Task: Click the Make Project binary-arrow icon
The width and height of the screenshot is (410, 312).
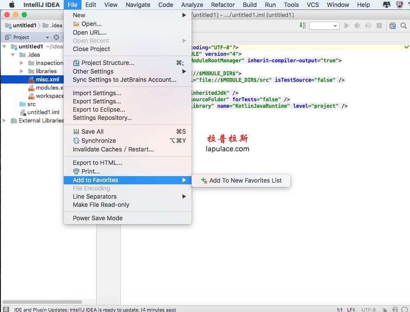Action: coord(303,26)
